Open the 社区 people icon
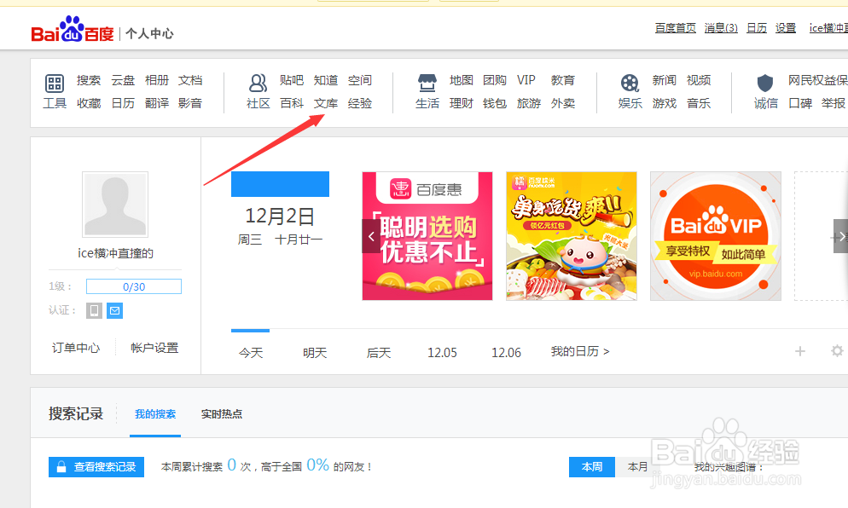This screenshot has height=508, width=848. click(258, 84)
